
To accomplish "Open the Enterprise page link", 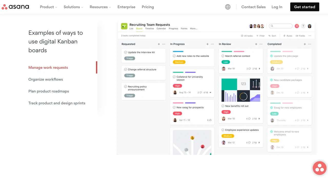I will coord(126,7).
